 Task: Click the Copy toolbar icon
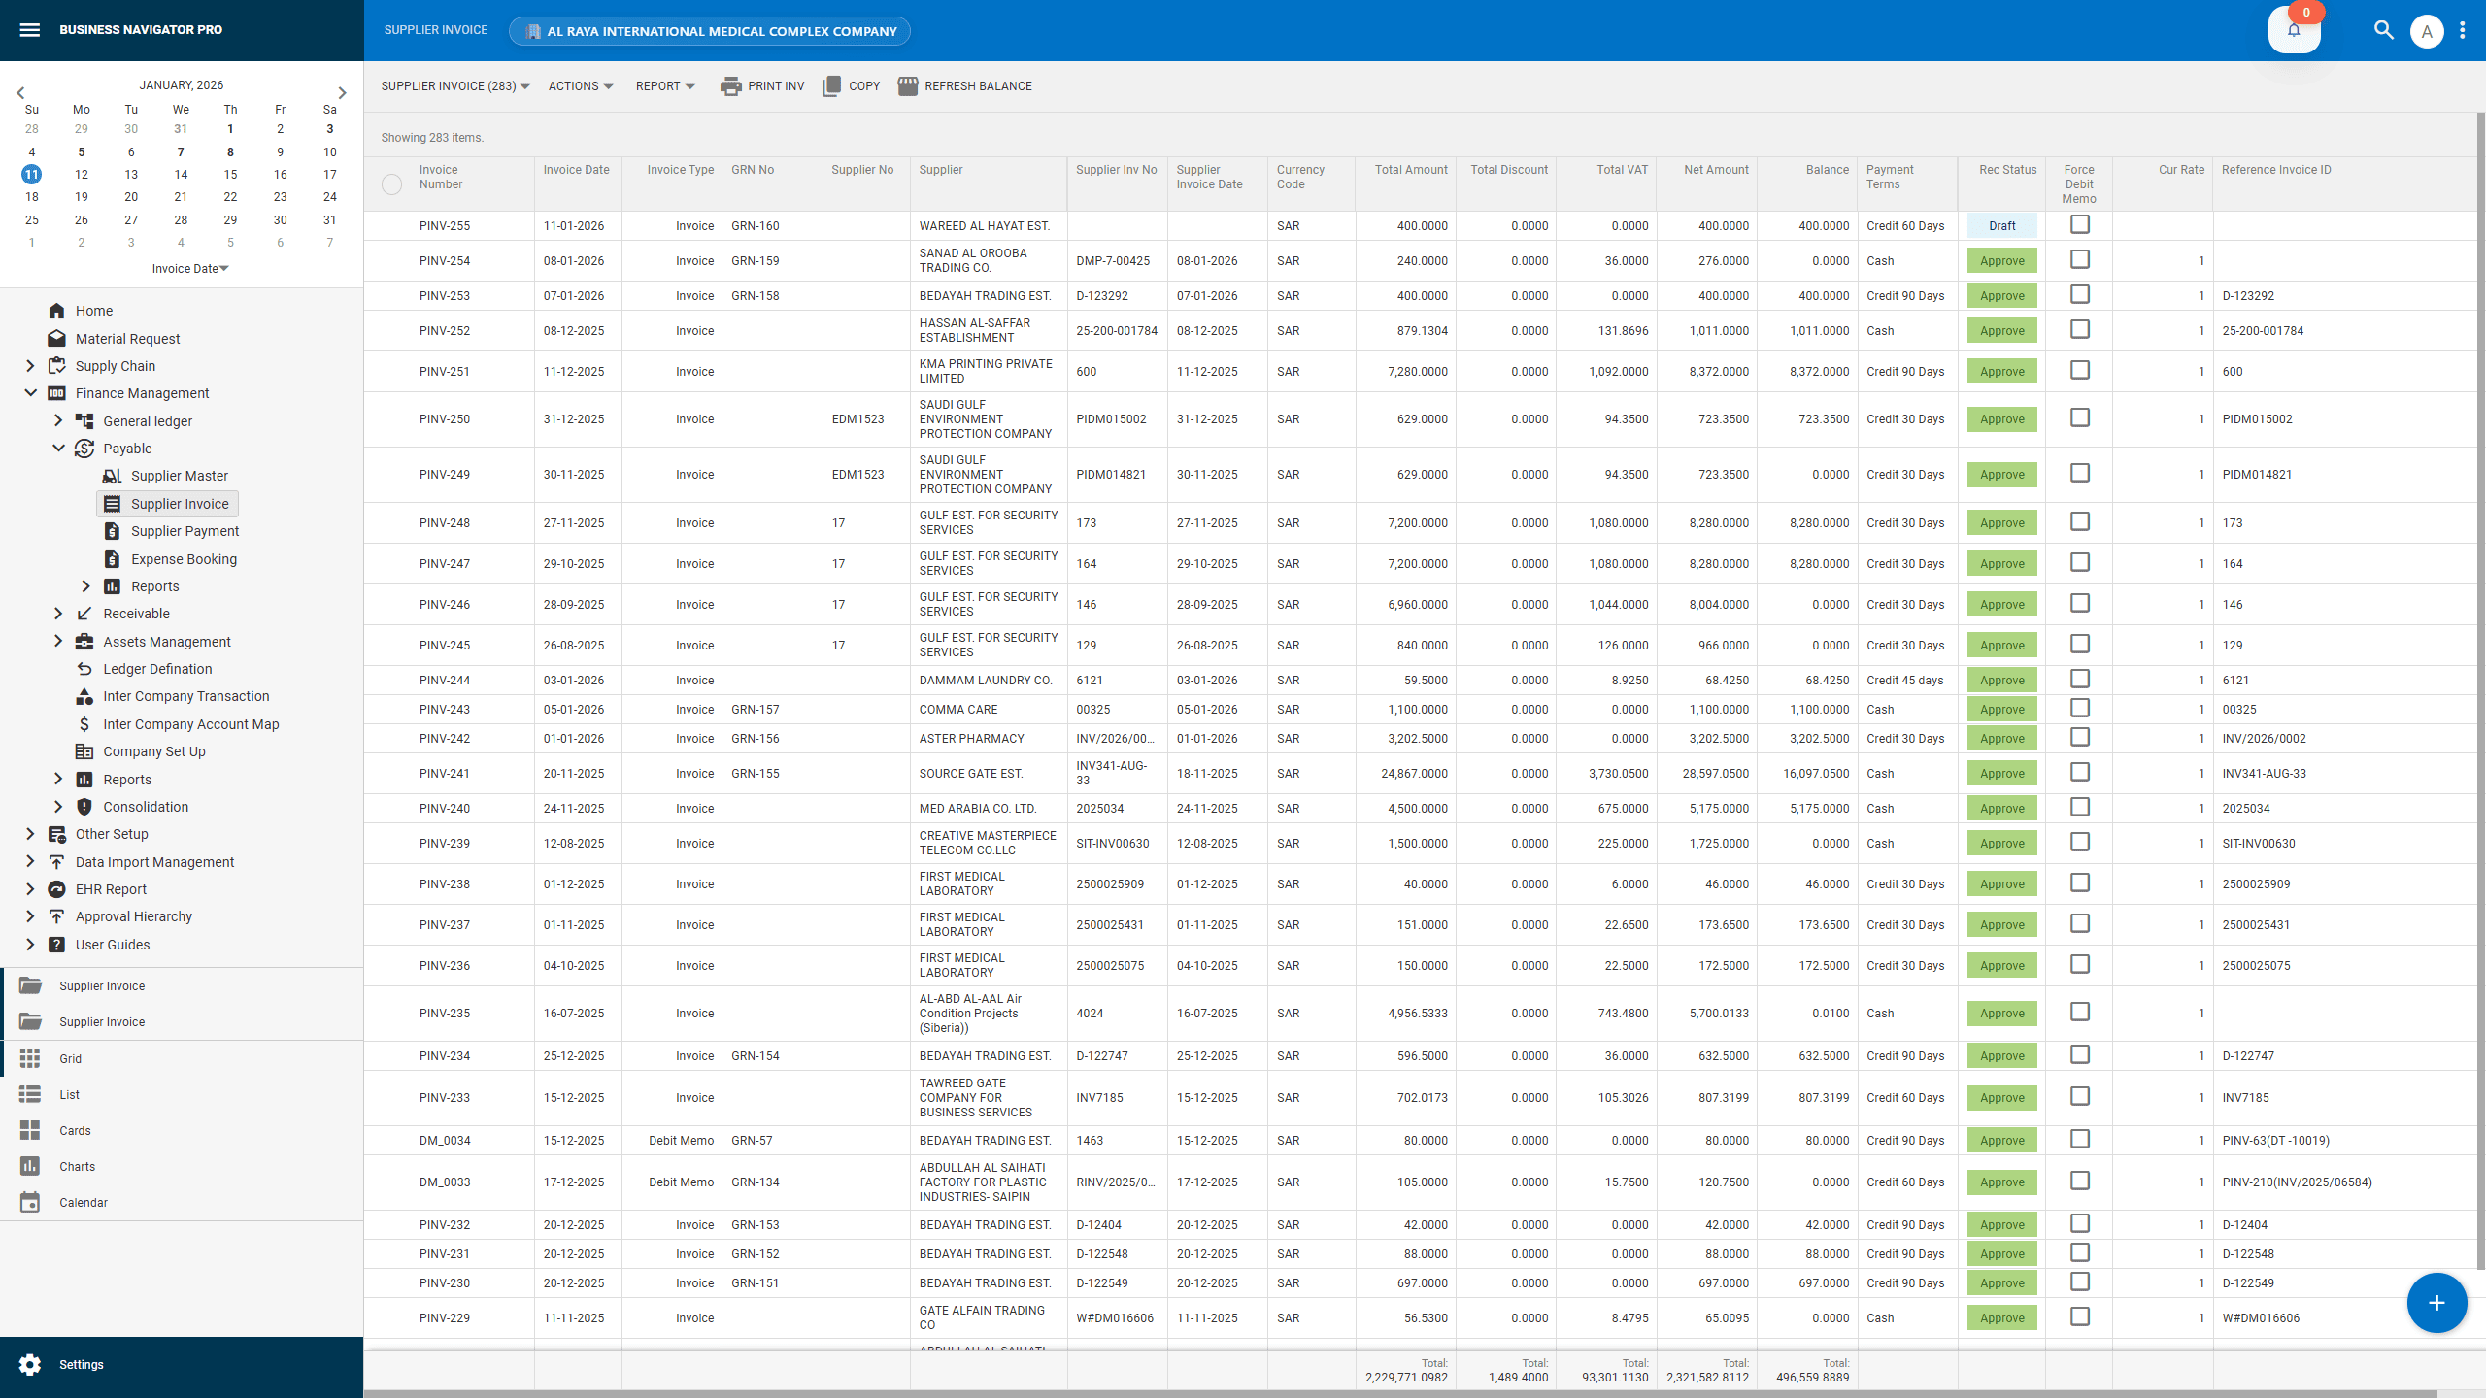(833, 85)
